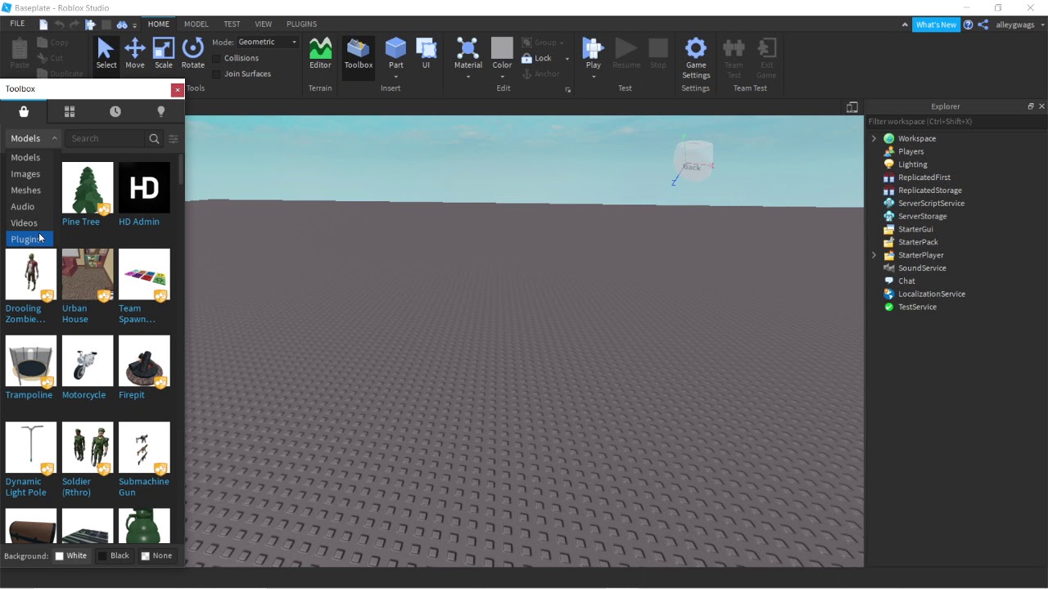Activate the Scale tool

click(164, 54)
